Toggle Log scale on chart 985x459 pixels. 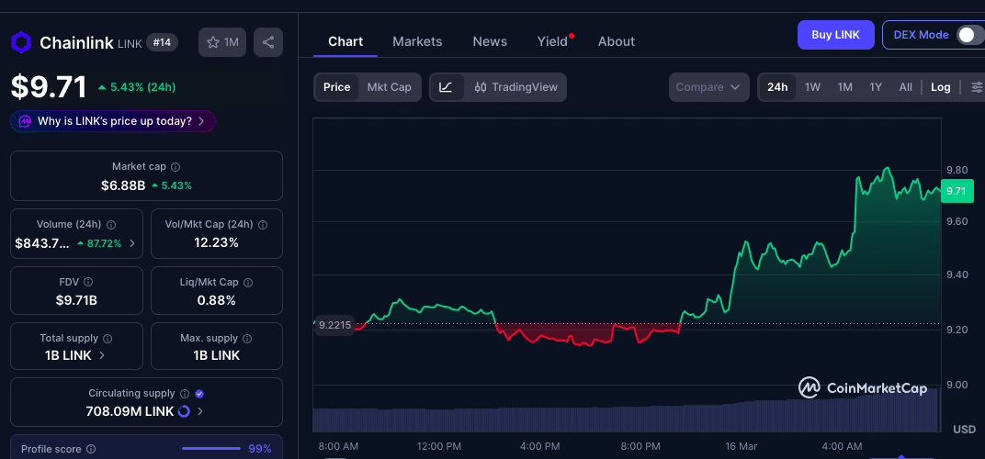940,87
